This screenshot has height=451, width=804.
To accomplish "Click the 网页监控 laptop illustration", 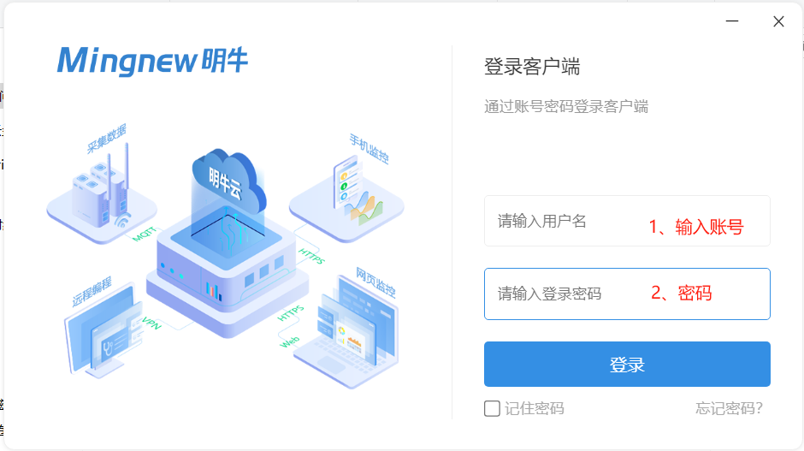I will coord(346,334).
